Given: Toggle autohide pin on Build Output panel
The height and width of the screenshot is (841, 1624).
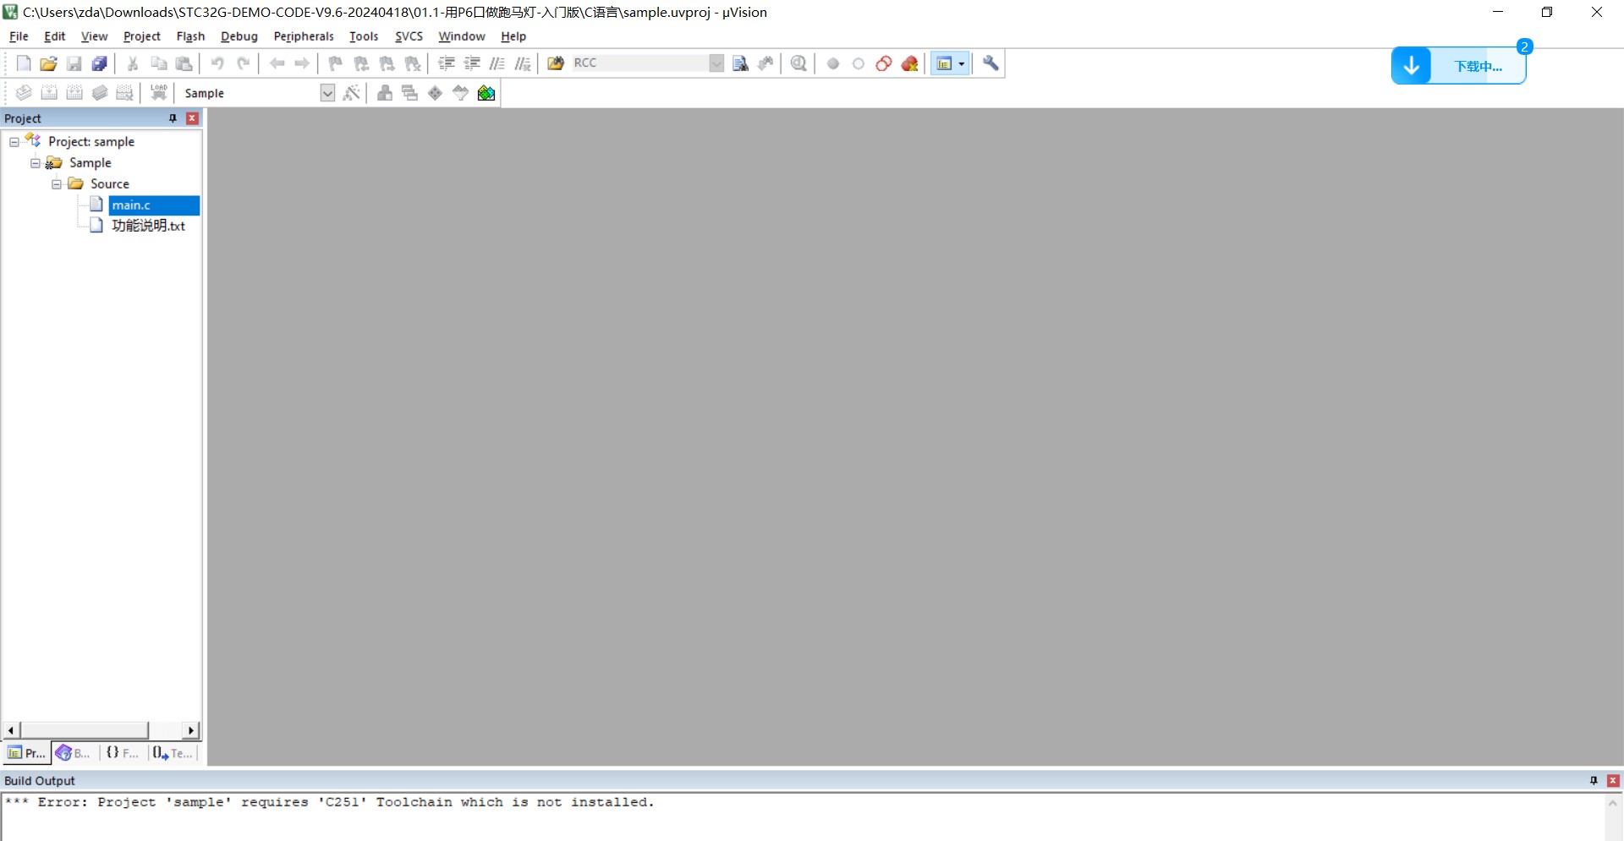Looking at the screenshot, I should click(x=1594, y=781).
